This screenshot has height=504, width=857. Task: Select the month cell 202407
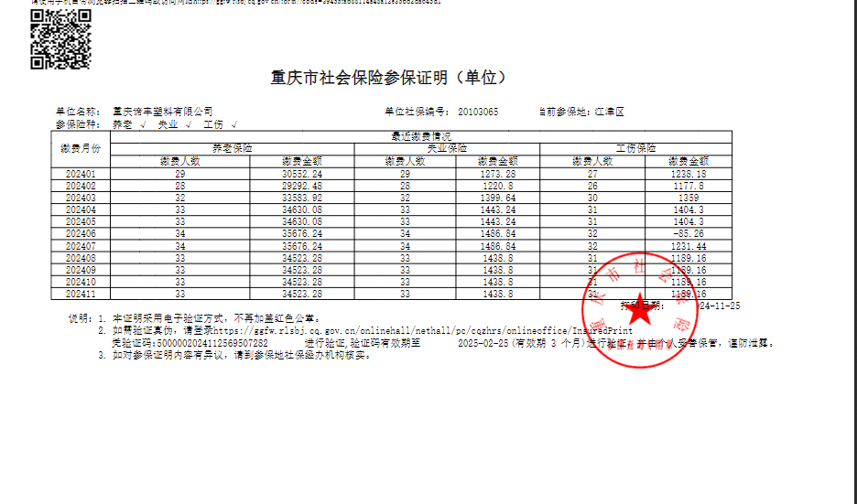click(x=81, y=246)
